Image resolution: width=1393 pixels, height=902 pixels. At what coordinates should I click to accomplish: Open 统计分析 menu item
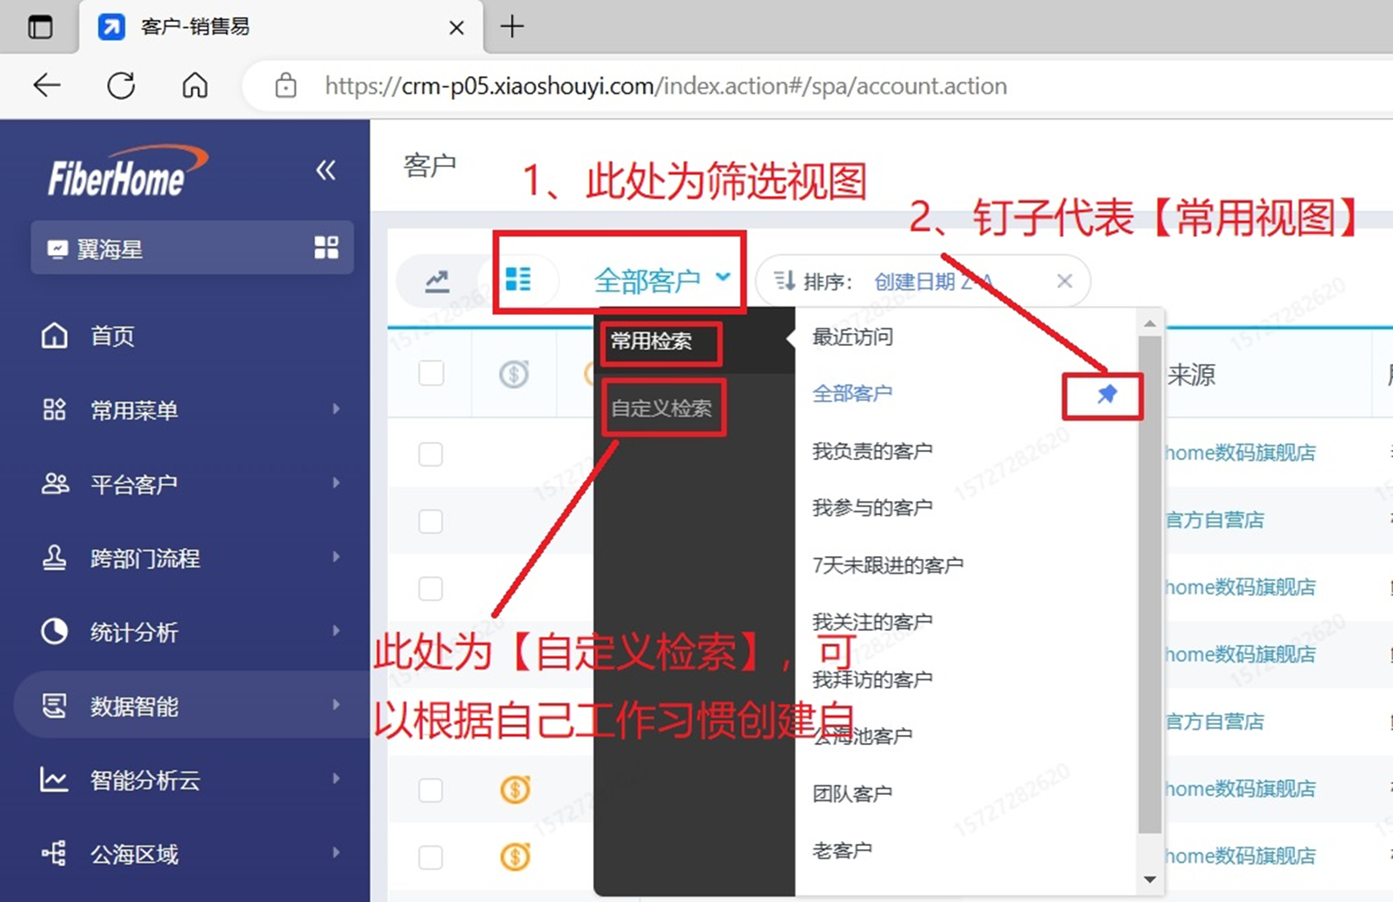tap(133, 632)
